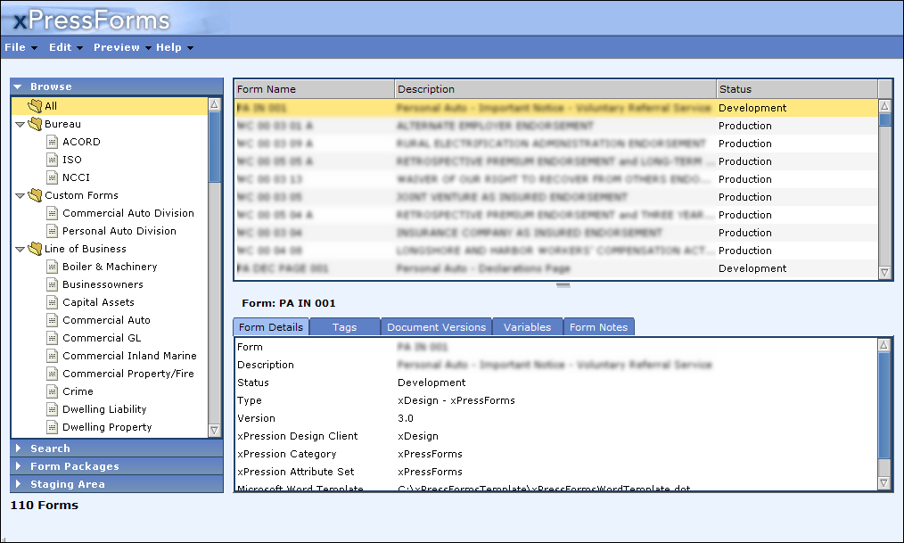Expand the Search panel
This screenshot has width=904, height=543.
[x=50, y=448]
